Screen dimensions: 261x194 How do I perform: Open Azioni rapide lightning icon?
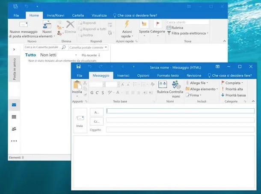(127, 24)
